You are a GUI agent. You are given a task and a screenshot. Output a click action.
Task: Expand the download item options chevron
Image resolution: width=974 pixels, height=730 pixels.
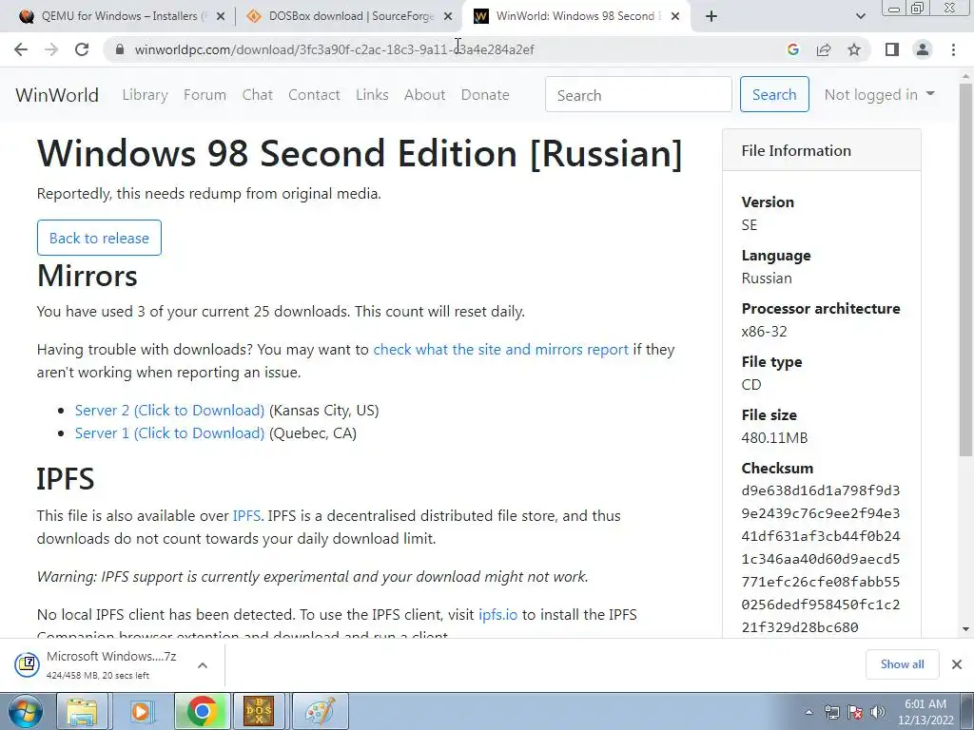202,664
